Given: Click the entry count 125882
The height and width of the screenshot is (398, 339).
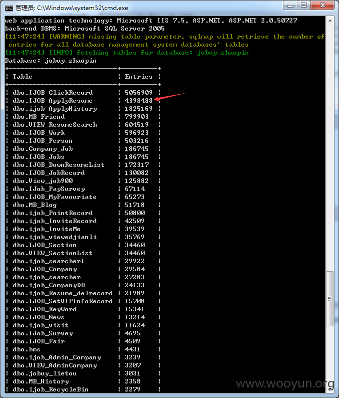Looking at the screenshot, I should coord(137,181).
